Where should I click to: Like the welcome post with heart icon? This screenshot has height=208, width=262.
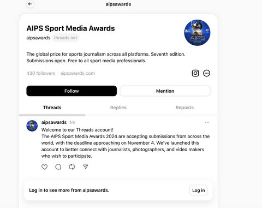point(44,167)
